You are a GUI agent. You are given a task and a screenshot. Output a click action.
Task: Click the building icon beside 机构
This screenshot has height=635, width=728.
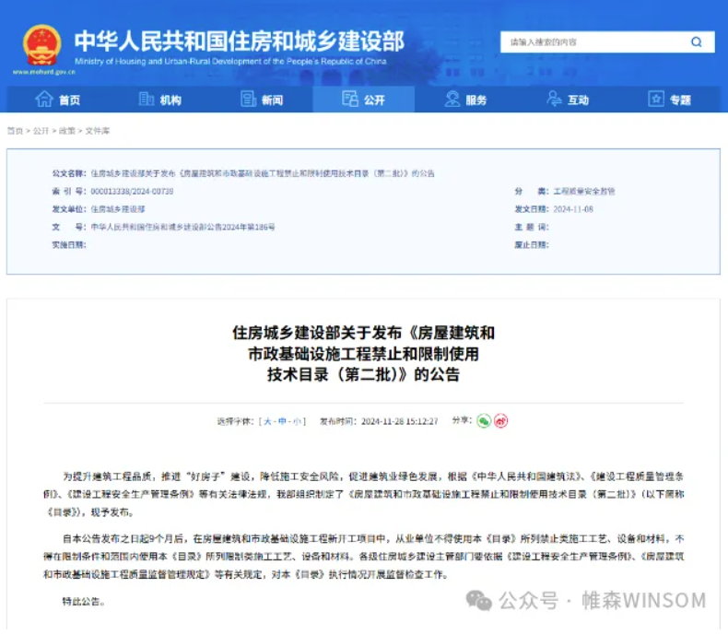[x=146, y=100]
